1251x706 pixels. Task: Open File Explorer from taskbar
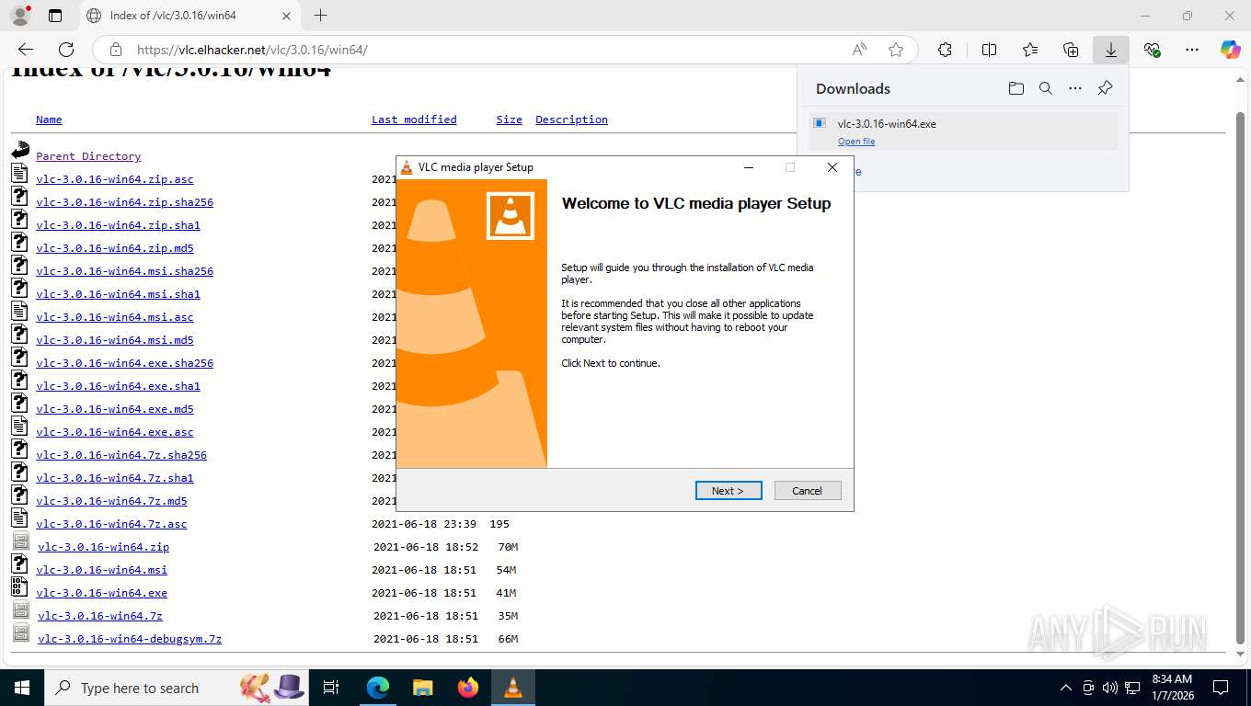pos(422,688)
